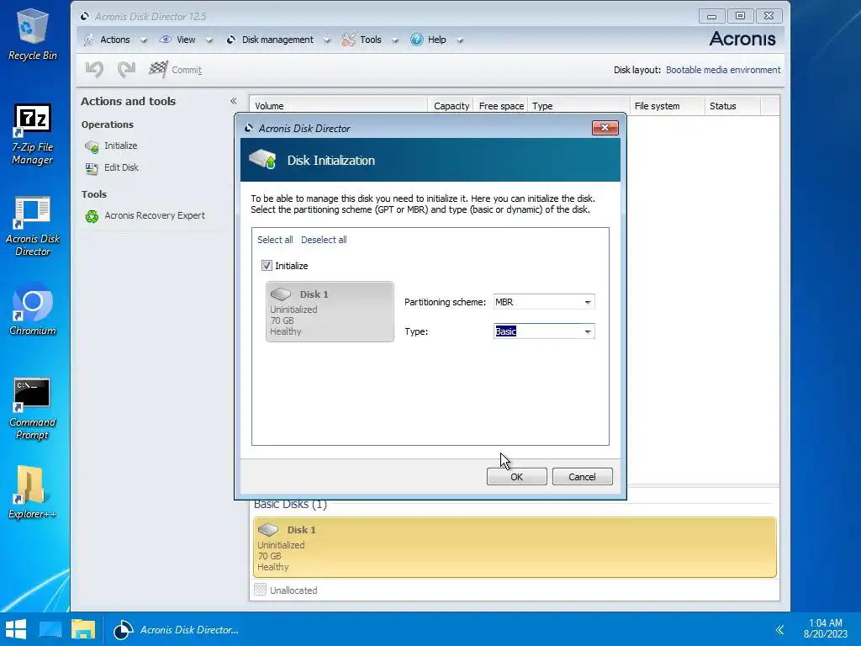Click the Status column header
The image size is (861, 646).
(732, 106)
